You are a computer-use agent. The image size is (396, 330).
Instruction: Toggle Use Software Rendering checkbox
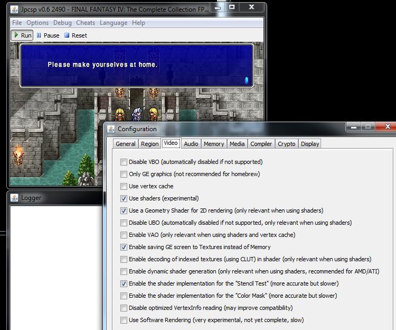coord(124,320)
